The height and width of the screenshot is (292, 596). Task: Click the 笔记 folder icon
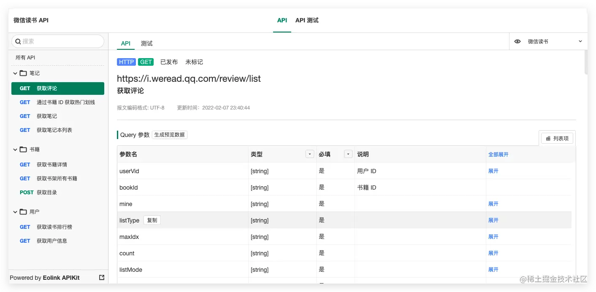23,73
